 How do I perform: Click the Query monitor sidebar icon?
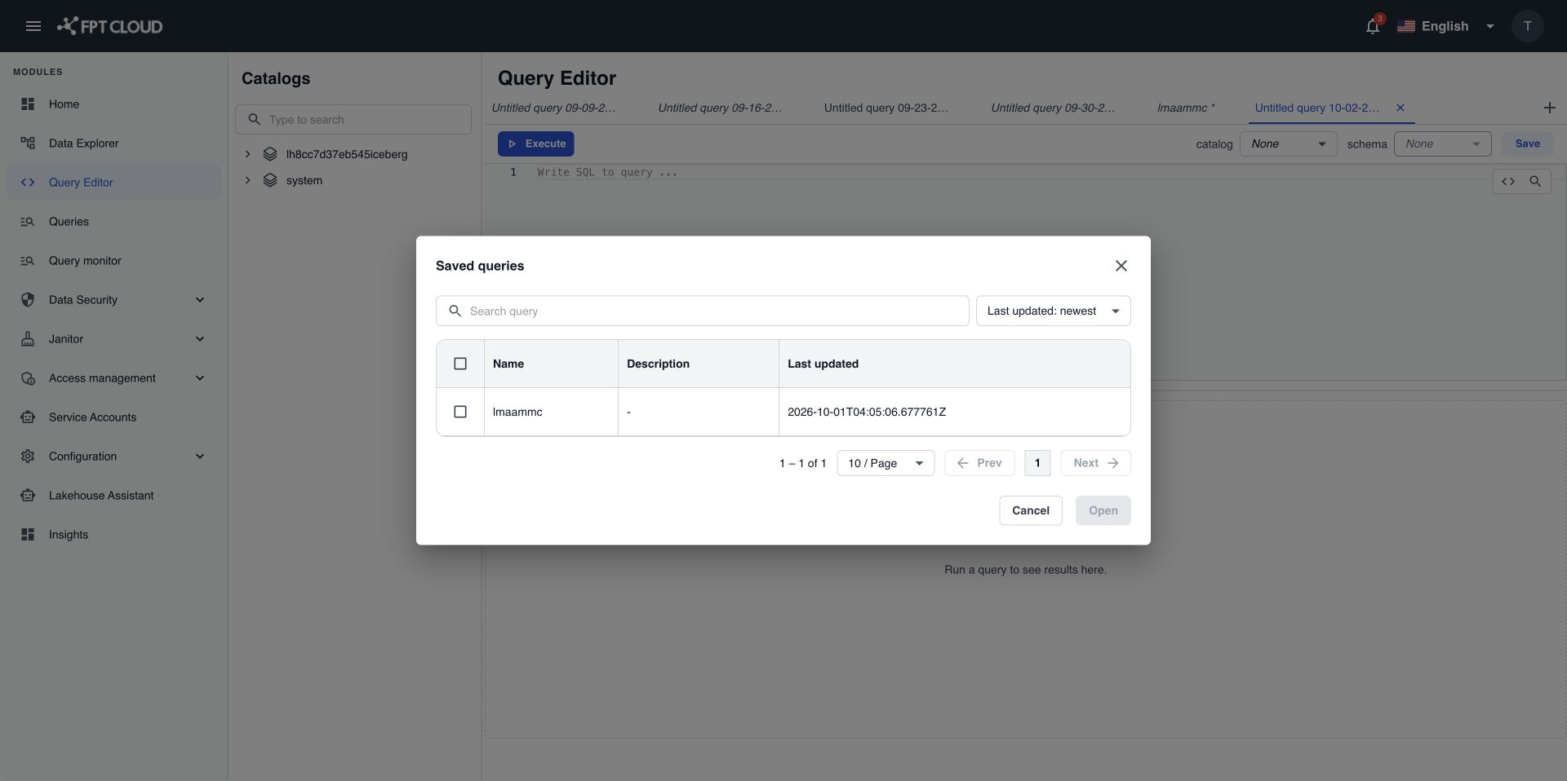click(28, 261)
